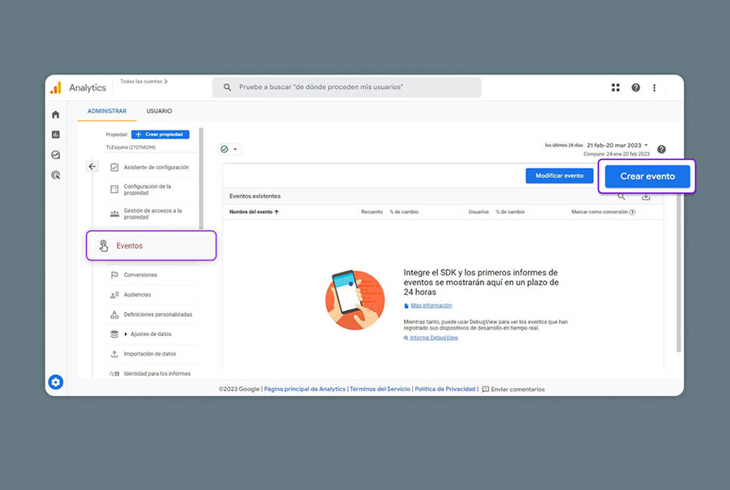The width and height of the screenshot is (730, 490).
Task: Click the Crear evento button
Action: point(647,176)
